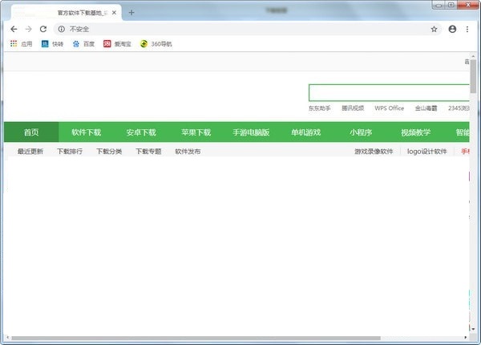Bookmark this page with the star icon
The width and height of the screenshot is (481, 345).
point(434,29)
